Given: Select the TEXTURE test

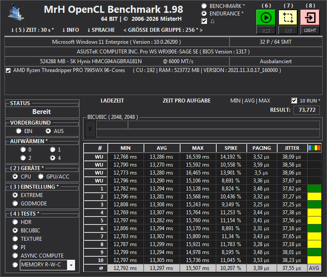Looking at the screenshot, I should [15, 239].
